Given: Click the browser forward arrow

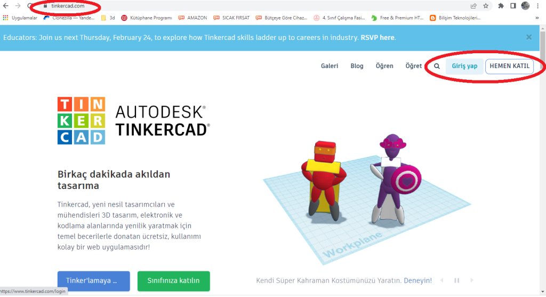Looking at the screenshot, I should (x=18, y=6).
